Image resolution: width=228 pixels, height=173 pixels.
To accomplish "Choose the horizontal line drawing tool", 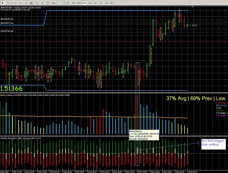I will 20,3.
